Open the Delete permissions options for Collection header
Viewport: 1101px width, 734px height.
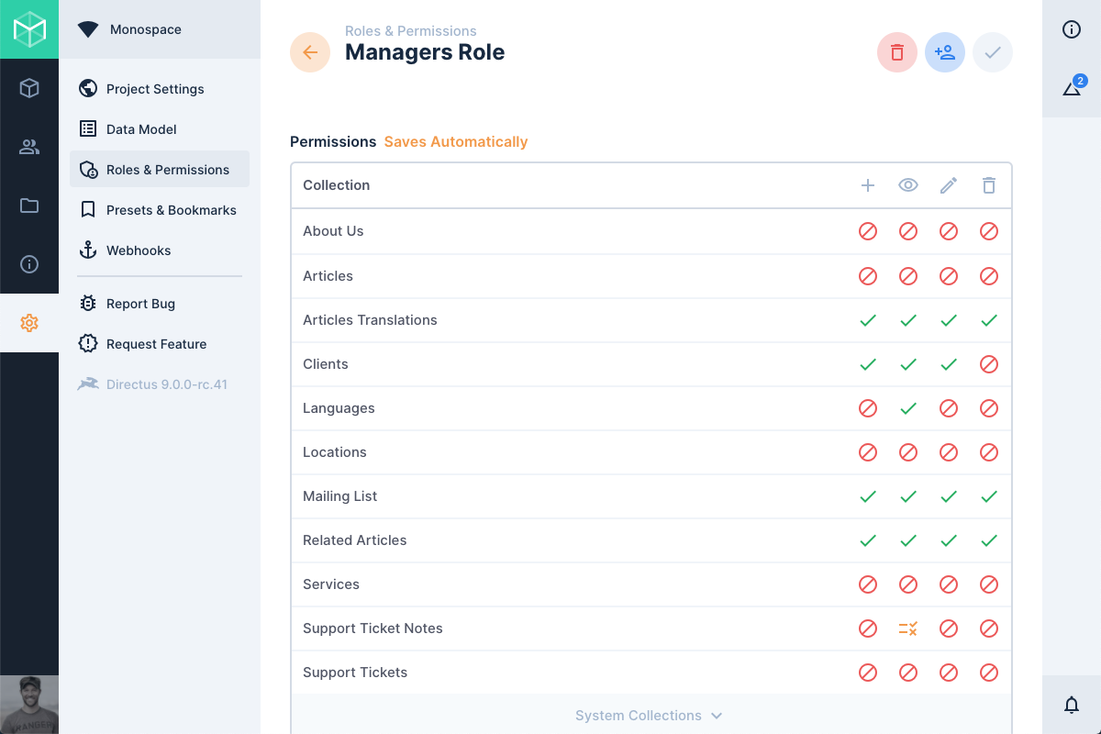989,185
